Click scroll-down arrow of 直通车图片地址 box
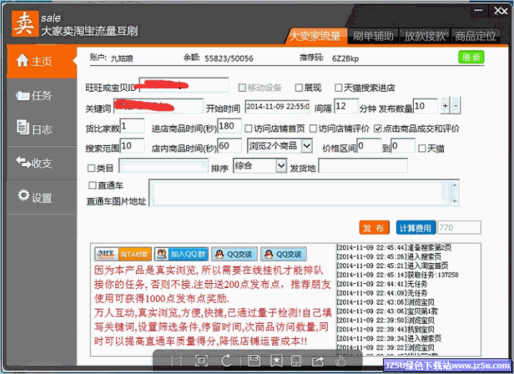Viewport: 514px width, 374px height. 455,201
